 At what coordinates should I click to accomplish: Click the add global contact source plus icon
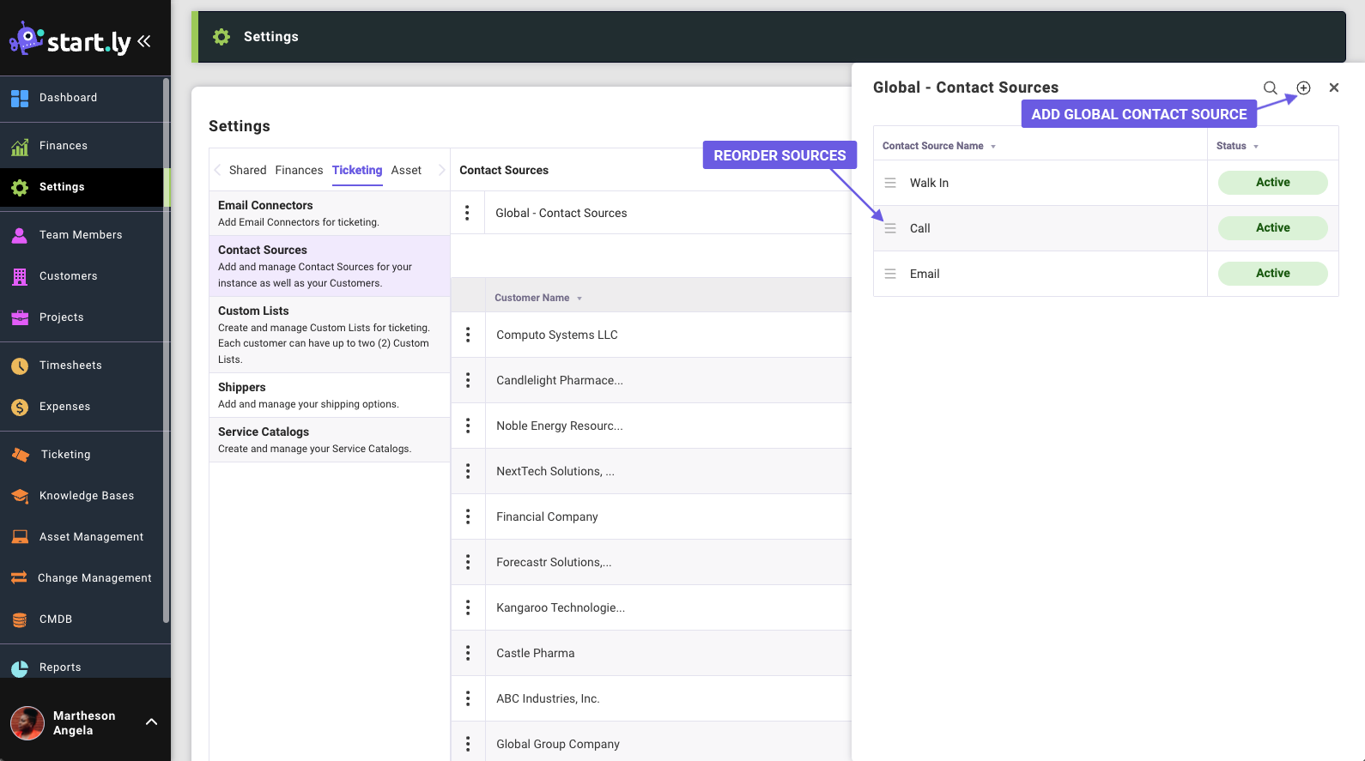(x=1303, y=88)
